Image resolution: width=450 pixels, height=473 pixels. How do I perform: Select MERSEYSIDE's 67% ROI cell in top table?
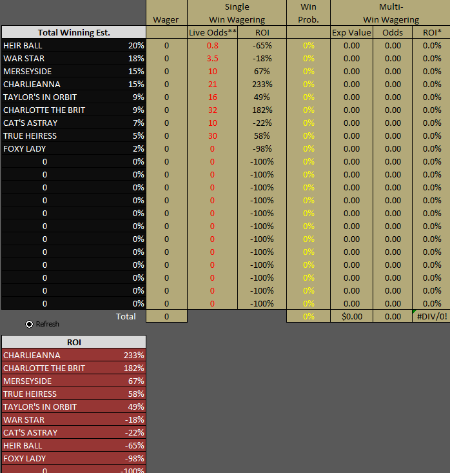click(x=262, y=71)
